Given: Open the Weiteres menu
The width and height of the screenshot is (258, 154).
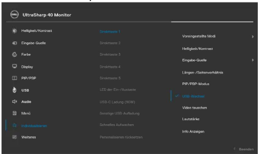Looking at the screenshot, I should point(29,137).
